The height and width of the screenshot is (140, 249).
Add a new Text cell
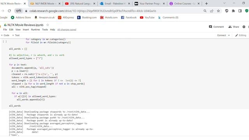tap(16, 35)
